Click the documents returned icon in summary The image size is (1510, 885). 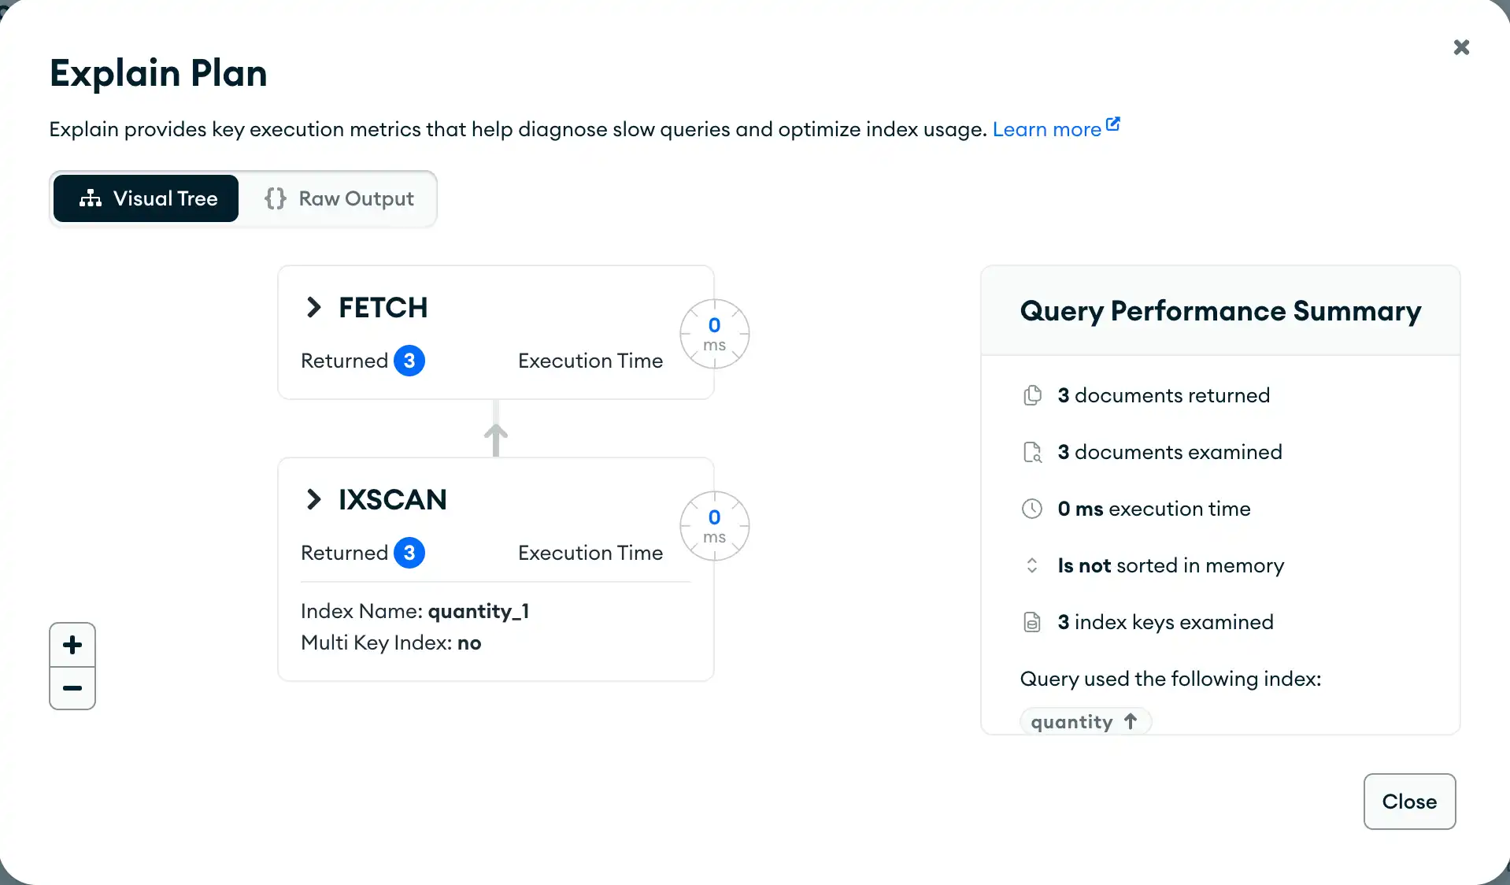[1032, 395]
